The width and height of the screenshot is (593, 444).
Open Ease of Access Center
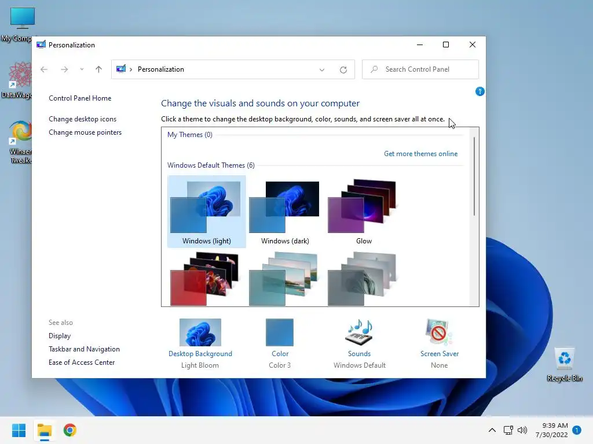coord(82,362)
